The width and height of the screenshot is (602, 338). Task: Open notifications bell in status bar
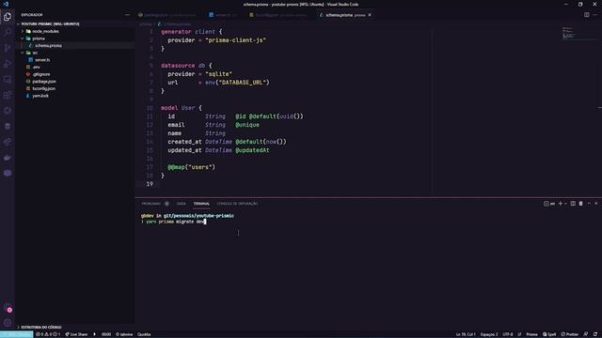click(595, 334)
